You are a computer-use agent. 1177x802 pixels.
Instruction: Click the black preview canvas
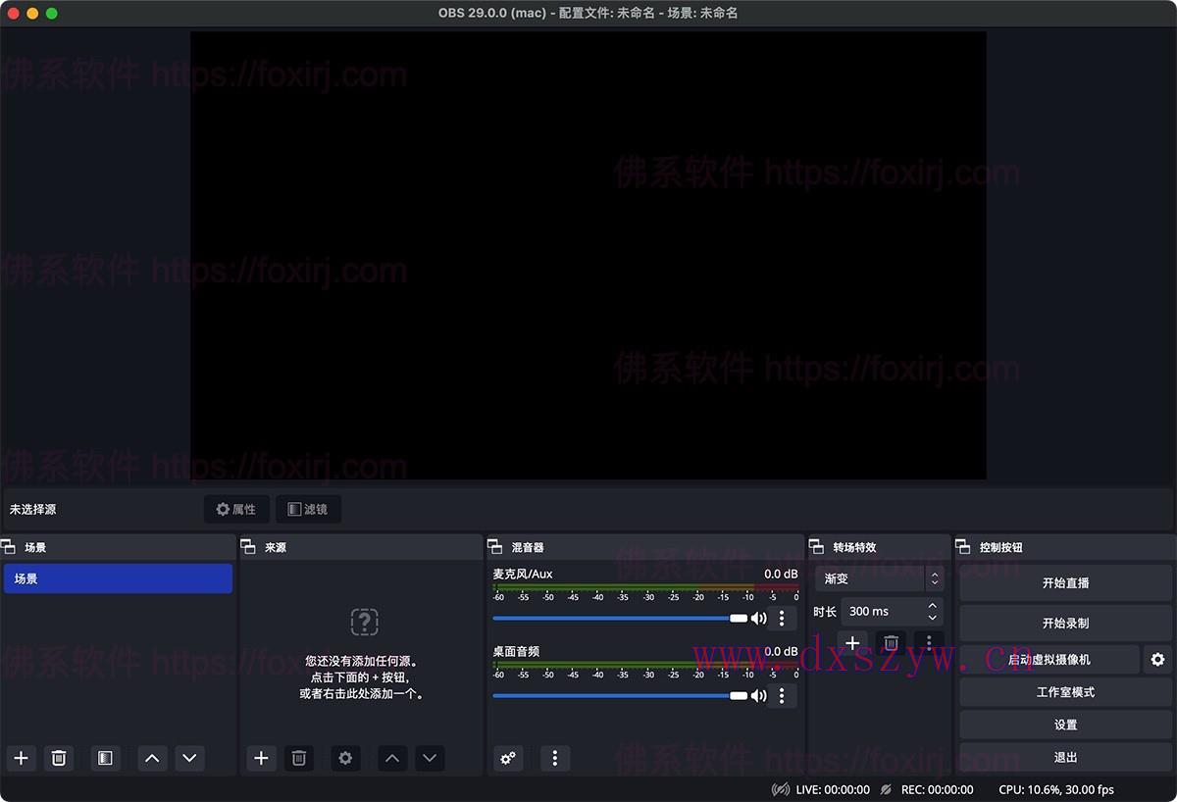pos(588,255)
